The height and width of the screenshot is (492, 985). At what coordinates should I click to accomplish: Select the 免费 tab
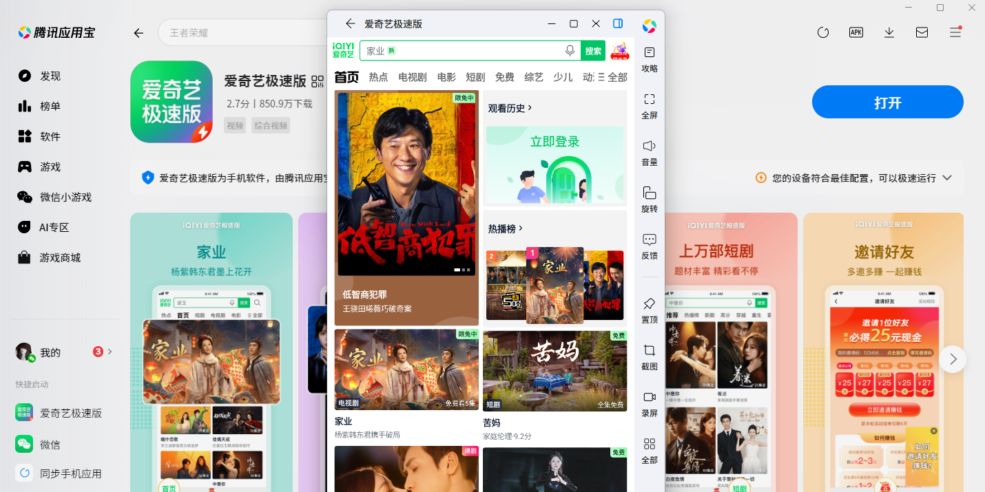505,77
